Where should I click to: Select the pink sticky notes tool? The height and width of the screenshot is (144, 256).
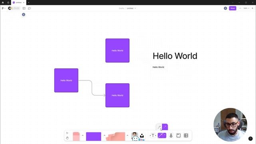click(116, 136)
